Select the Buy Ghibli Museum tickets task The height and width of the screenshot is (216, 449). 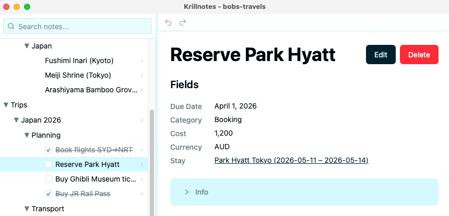tap(96, 179)
